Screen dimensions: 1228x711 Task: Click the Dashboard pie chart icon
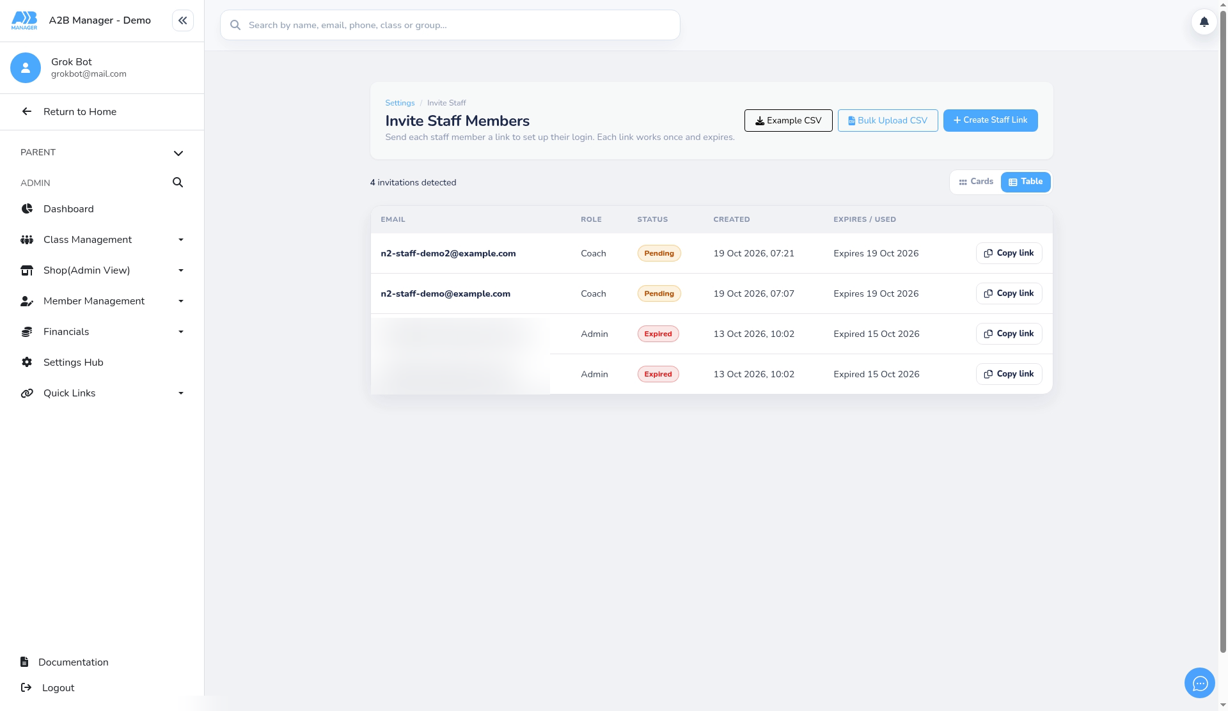coord(27,209)
